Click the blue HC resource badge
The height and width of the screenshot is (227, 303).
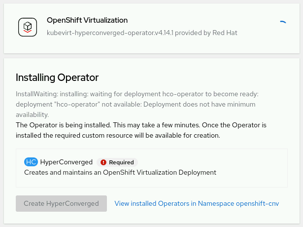tap(31, 162)
